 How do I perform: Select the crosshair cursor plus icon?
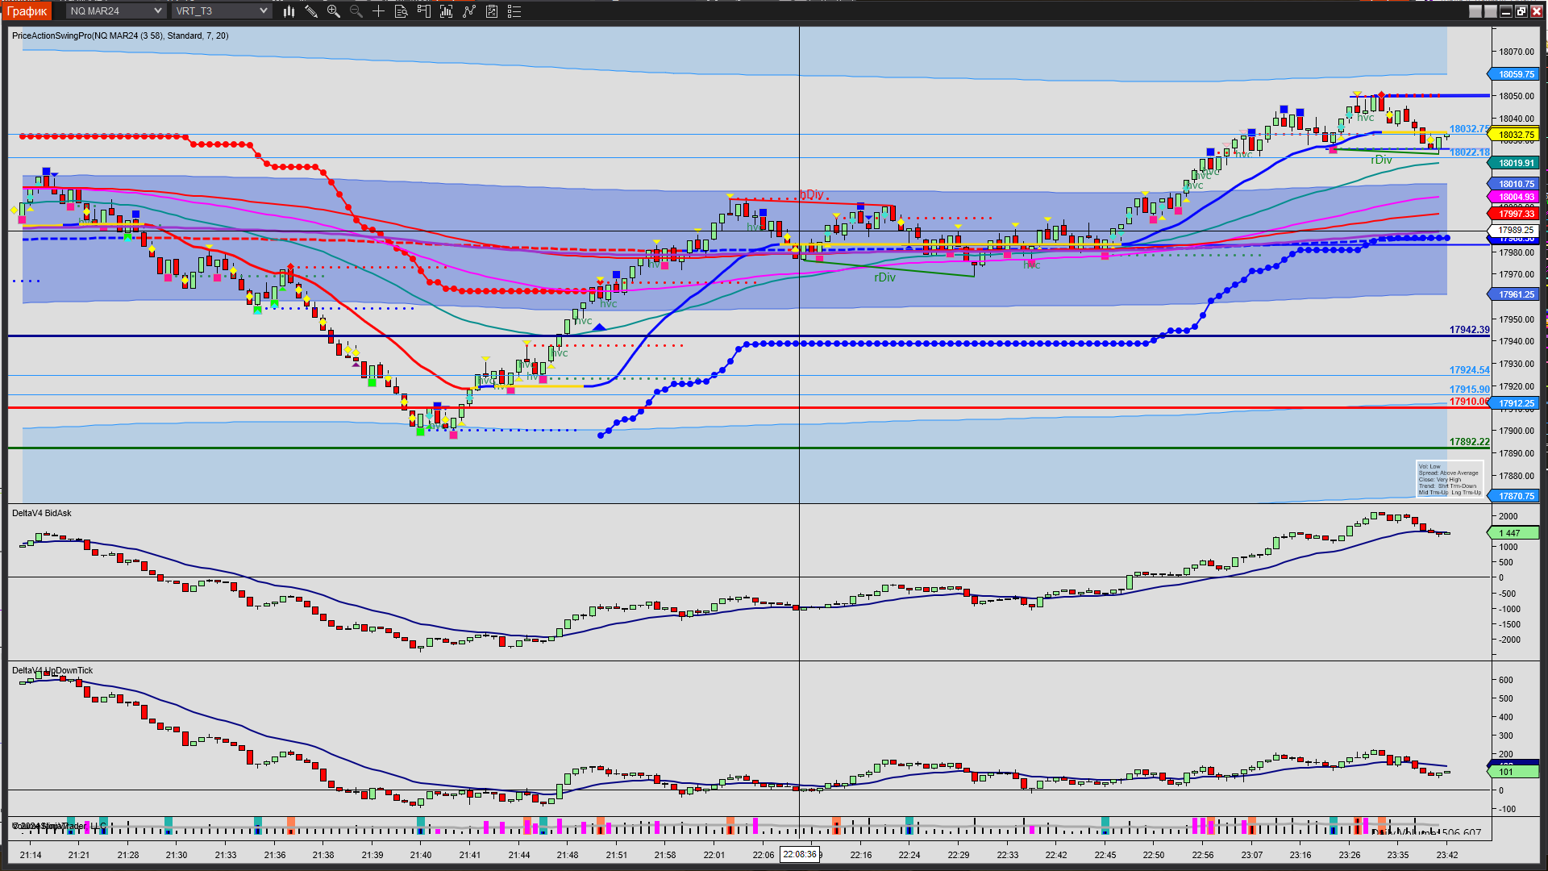[378, 11]
